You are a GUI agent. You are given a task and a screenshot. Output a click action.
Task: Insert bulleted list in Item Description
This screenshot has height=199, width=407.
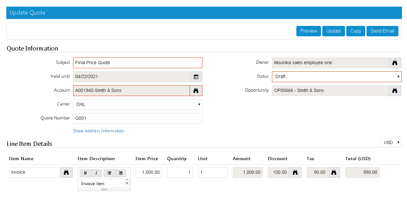click(109, 173)
